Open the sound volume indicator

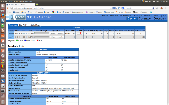(158, 1)
